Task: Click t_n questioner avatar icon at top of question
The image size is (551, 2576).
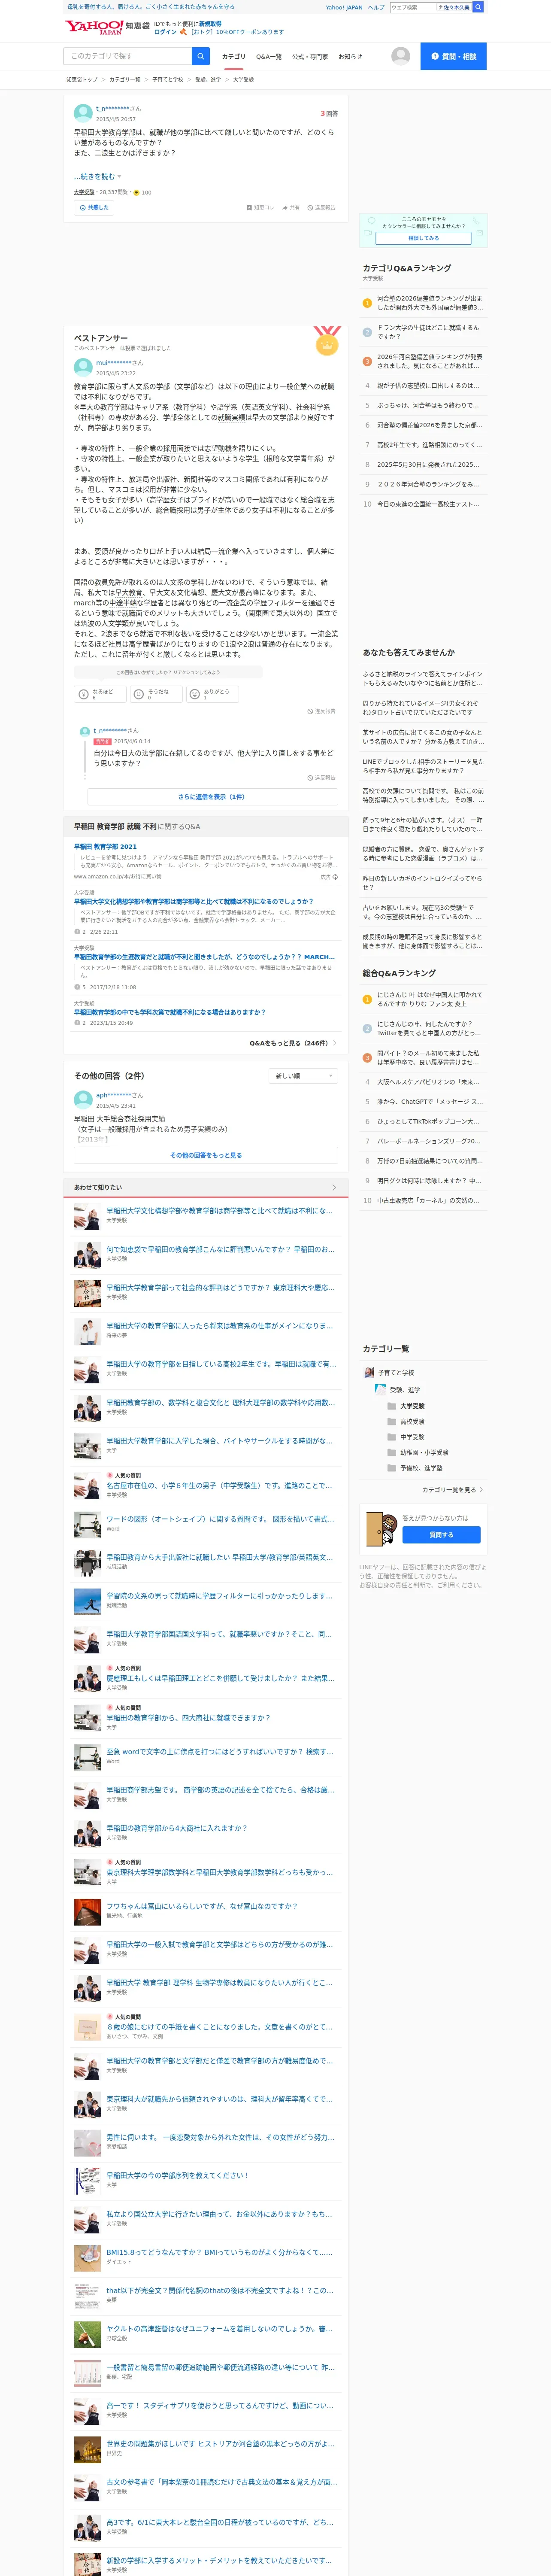Action: point(83,113)
